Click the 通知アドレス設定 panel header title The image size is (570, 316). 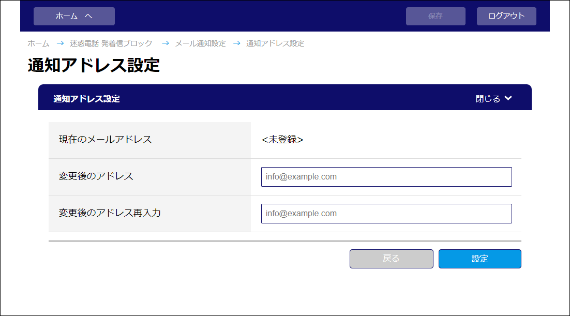(x=86, y=99)
